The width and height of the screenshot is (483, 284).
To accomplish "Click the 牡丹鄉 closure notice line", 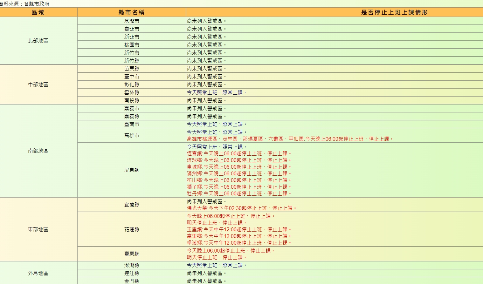I will [239, 193].
